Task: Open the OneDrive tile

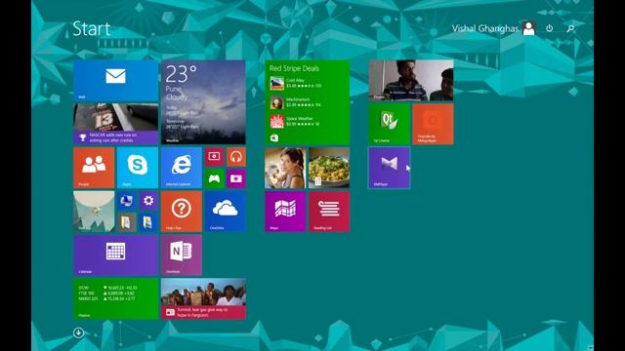Action: click(x=226, y=212)
